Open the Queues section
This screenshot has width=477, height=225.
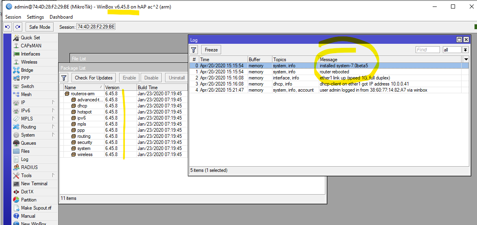28,143
